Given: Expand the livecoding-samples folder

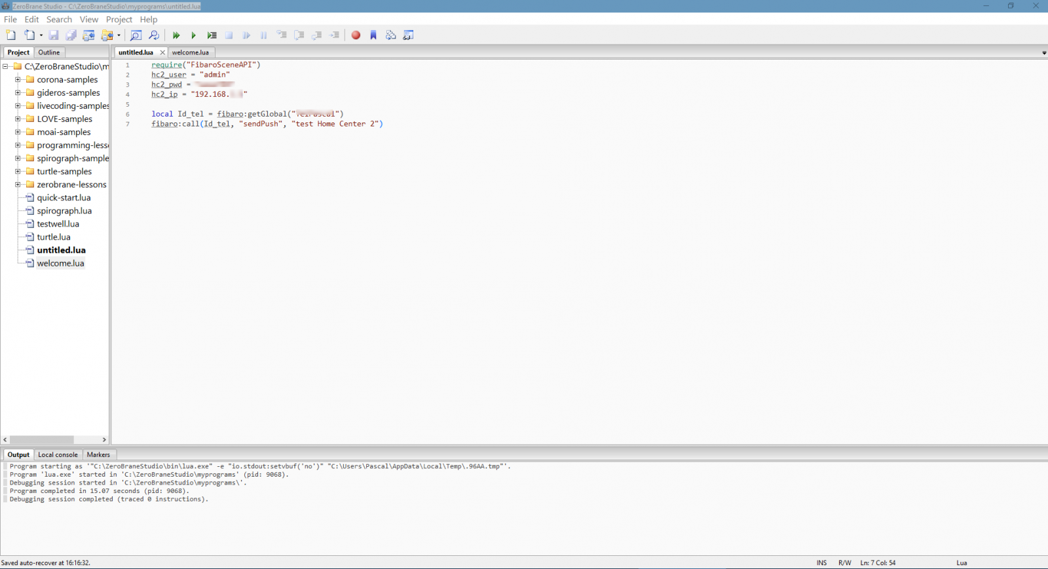Looking at the screenshot, I should tap(18, 105).
